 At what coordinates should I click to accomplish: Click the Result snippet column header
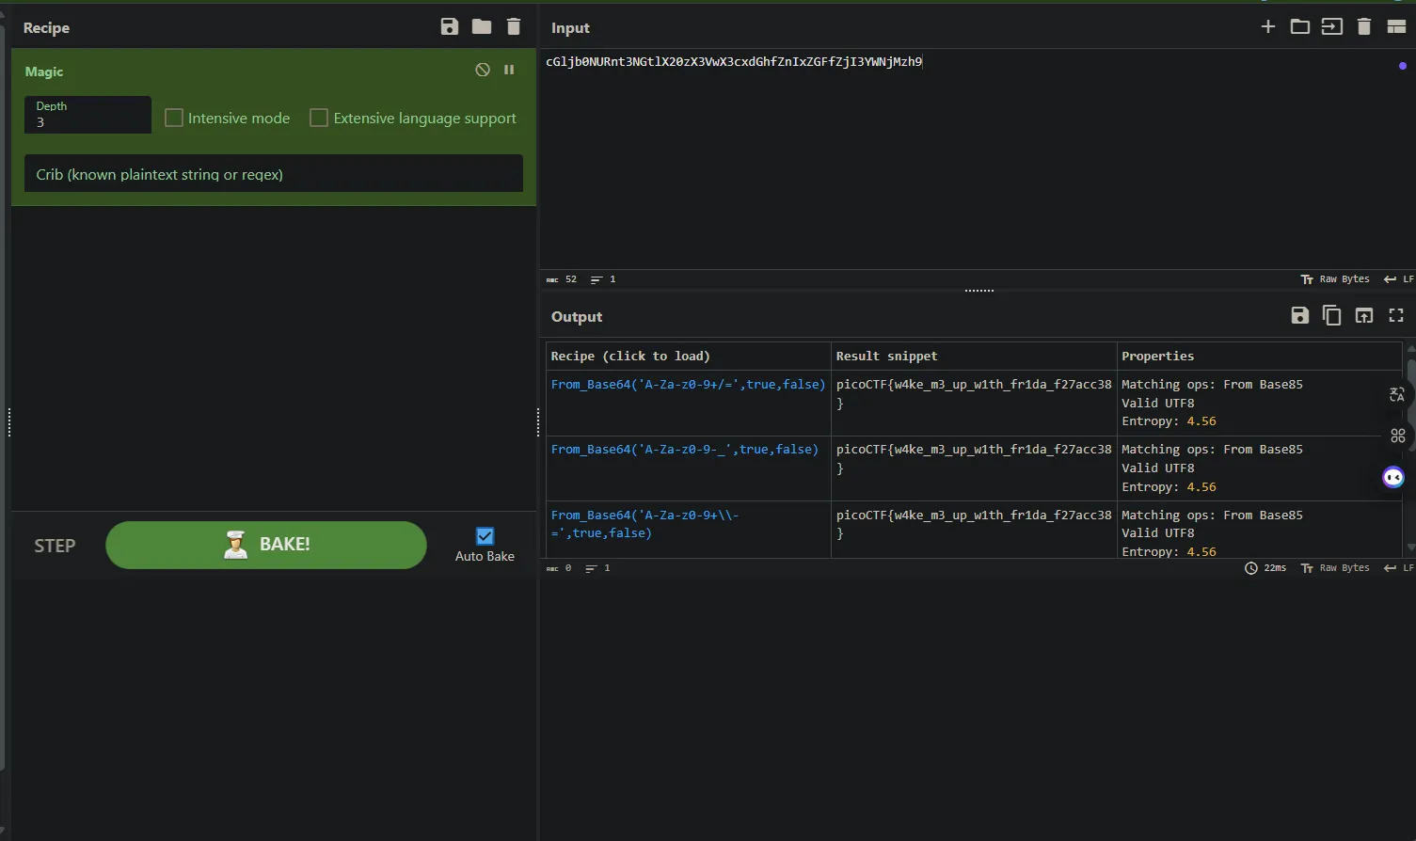886,356
